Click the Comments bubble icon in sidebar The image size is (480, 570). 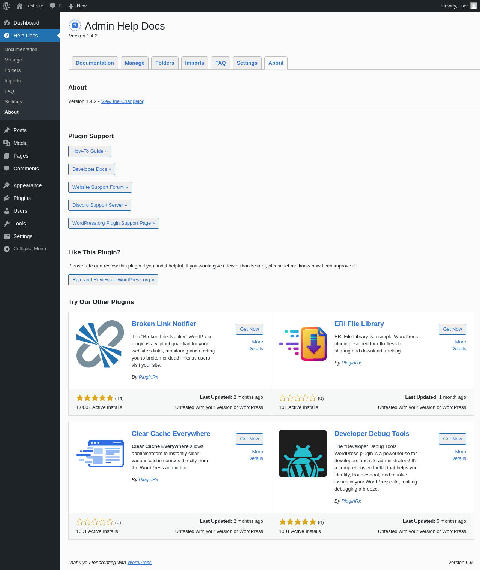(x=7, y=169)
